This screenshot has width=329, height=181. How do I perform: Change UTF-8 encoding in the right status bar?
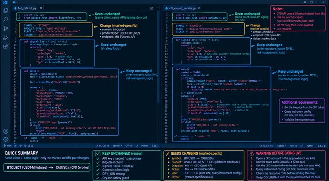pos(293,146)
